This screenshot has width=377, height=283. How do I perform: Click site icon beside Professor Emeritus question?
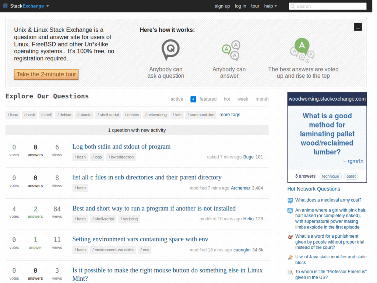click(290, 272)
